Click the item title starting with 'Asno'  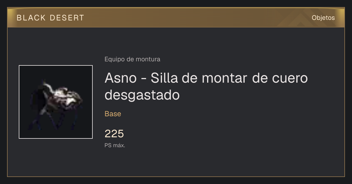tap(206, 86)
